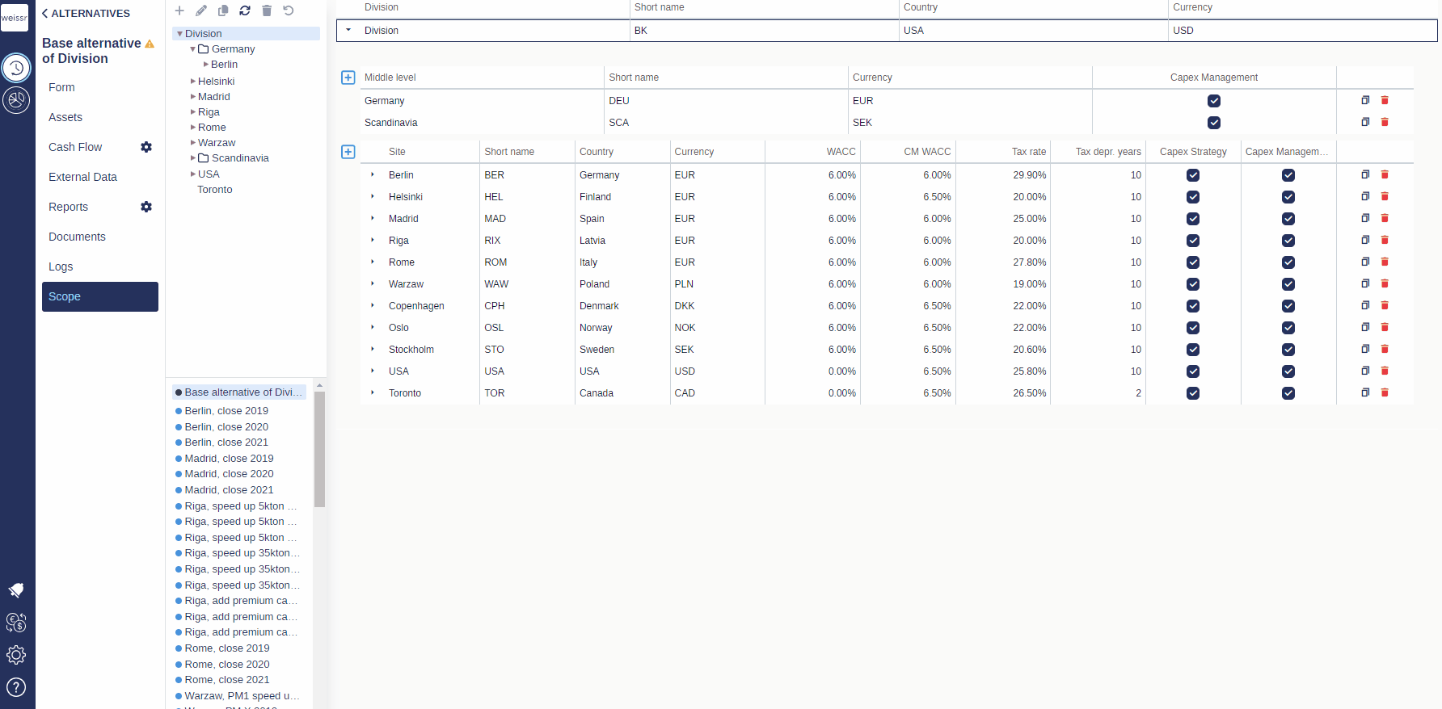Expand the Helsinki tree node
This screenshot has width=1442, height=709.
click(x=193, y=82)
